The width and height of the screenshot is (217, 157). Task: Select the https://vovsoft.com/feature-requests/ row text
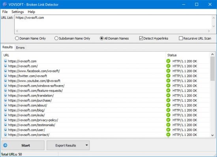pos(35,91)
